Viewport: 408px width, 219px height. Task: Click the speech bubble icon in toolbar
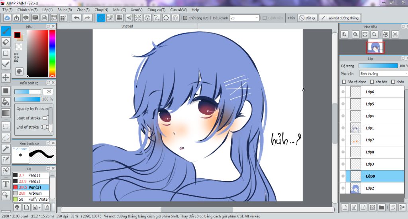tap(26, 18)
